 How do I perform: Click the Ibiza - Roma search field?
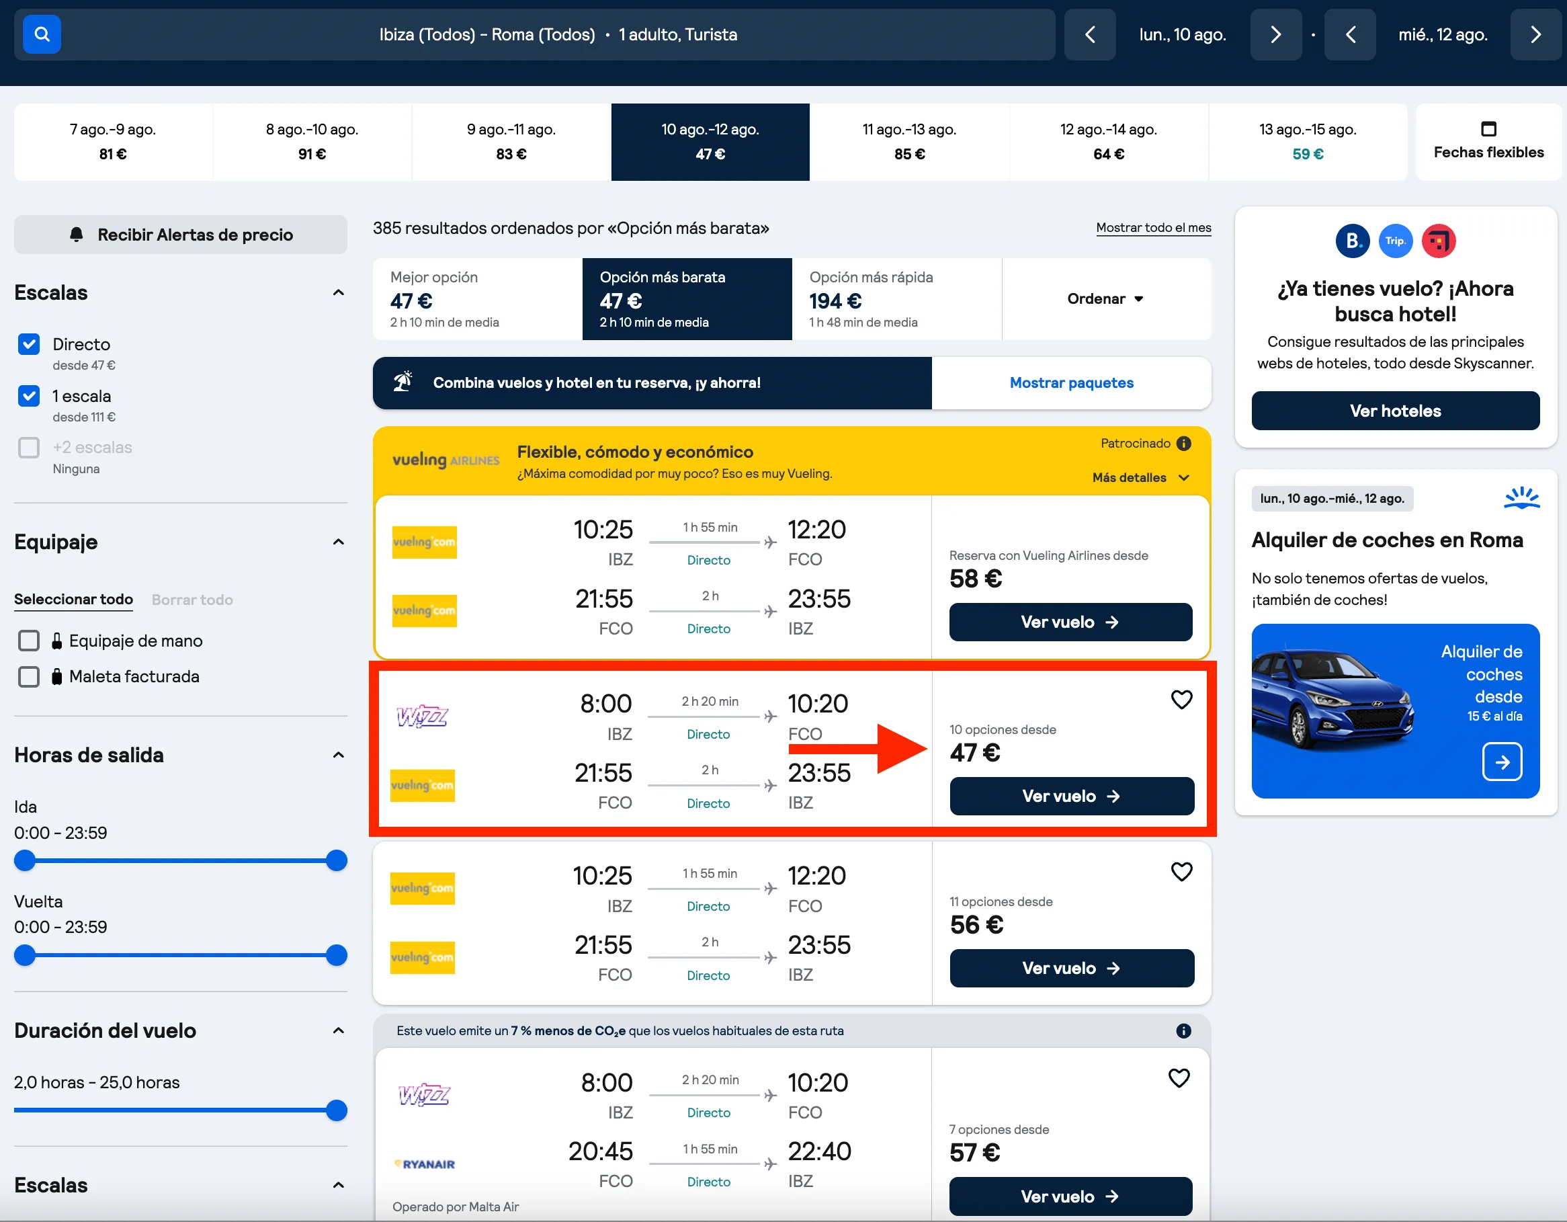point(558,34)
